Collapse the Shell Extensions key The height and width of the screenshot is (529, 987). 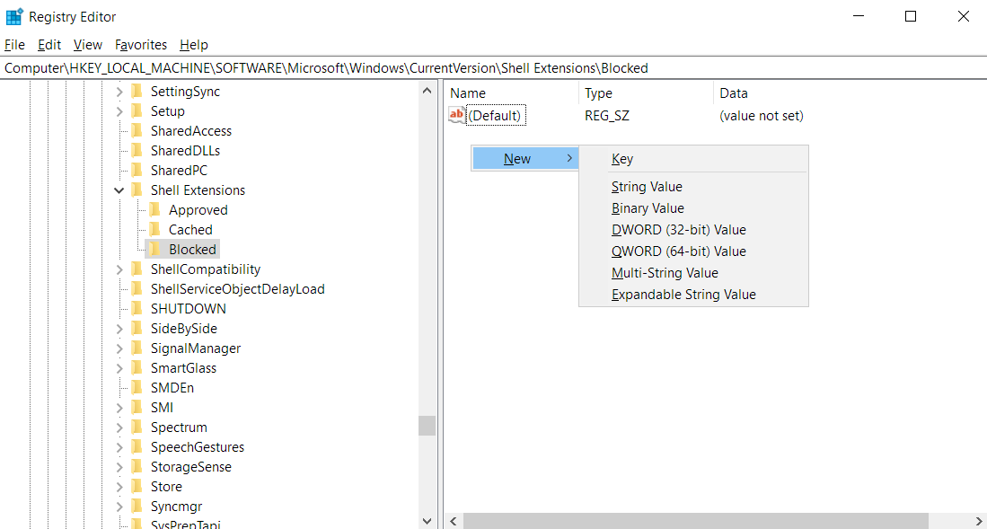click(119, 190)
